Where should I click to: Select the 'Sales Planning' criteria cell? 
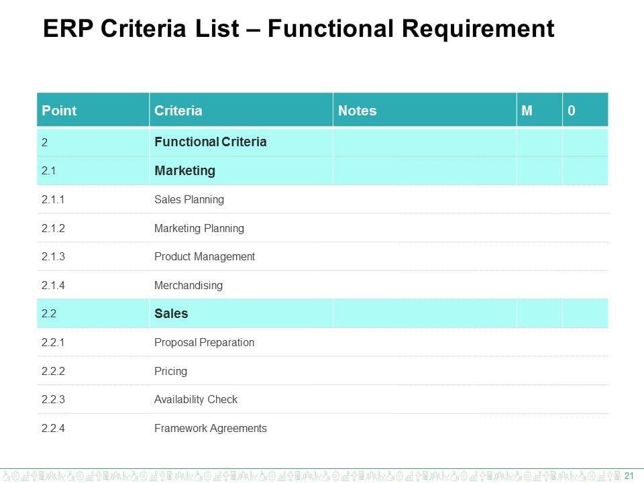[x=189, y=200]
